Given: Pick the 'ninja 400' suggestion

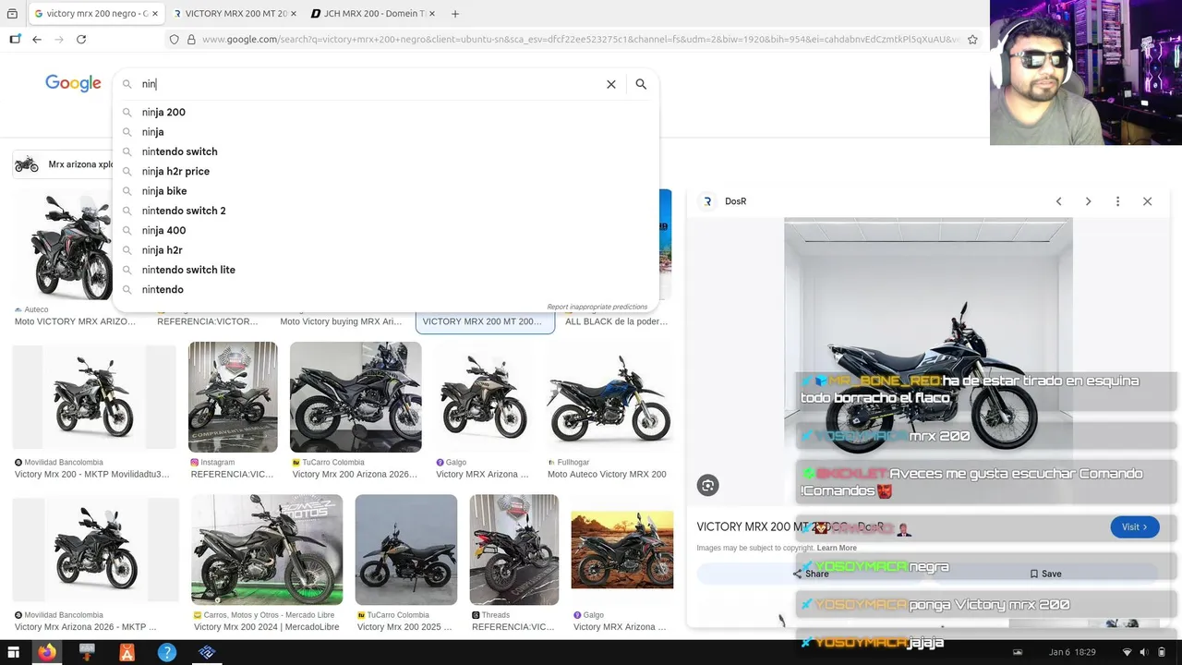Looking at the screenshot, I should click(386, 230).
